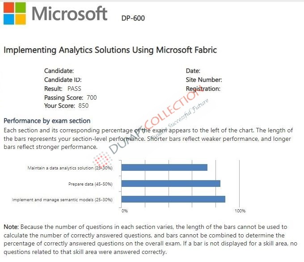Viewport: 304px width, 262px height.
Task: Click the 0% axis label
Action: click(x=125, y=211)
